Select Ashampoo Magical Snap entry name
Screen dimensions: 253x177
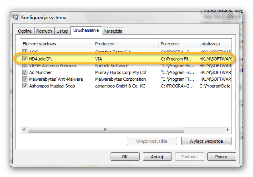click(52, 86)
